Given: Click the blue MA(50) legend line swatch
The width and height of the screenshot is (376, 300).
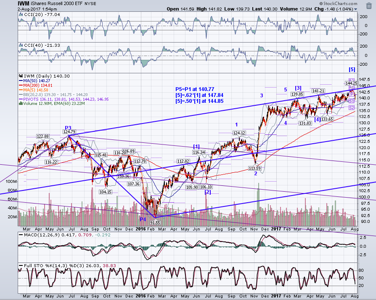Looking at the screenshot, I should coord(21,81).
